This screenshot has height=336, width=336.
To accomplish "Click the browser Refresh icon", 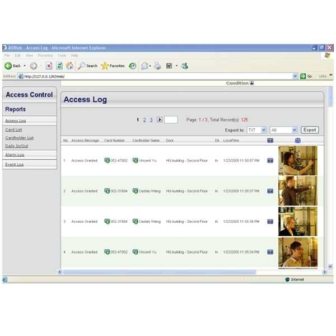I will pyautogui.click(x=59, y=66).
